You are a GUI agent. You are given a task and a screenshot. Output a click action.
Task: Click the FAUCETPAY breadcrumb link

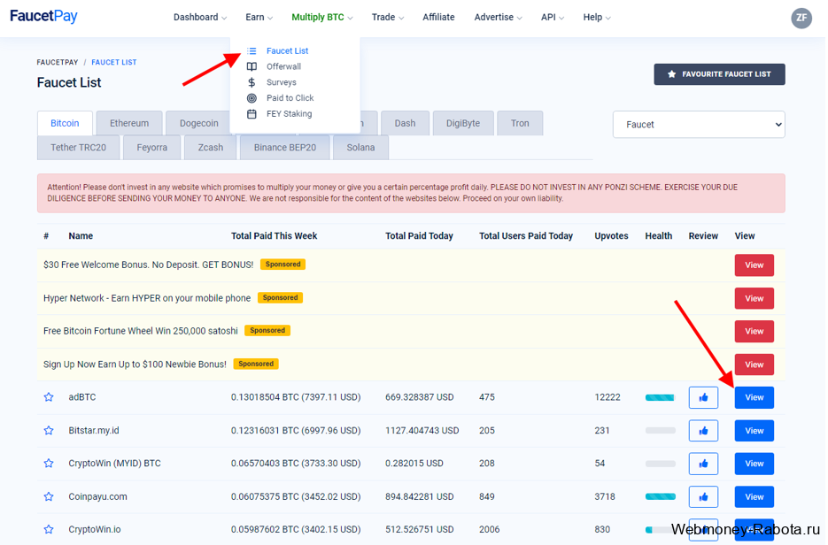coord(58,62)
